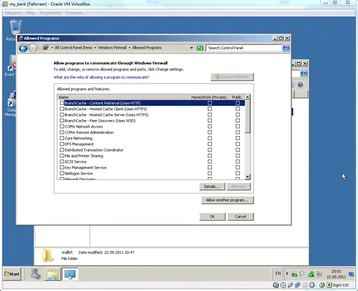Viewport: 358px width, 291px height.
Task: Toggle Public checkbox for Core Networking
Action: (237, 138)
